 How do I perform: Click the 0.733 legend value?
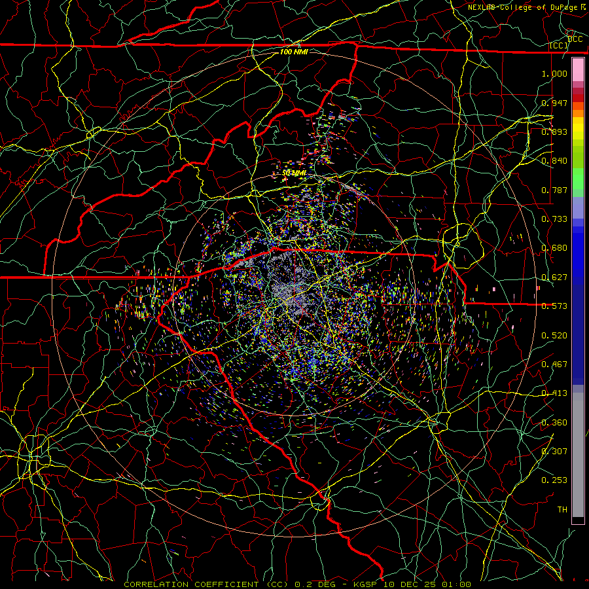point(554,219)
